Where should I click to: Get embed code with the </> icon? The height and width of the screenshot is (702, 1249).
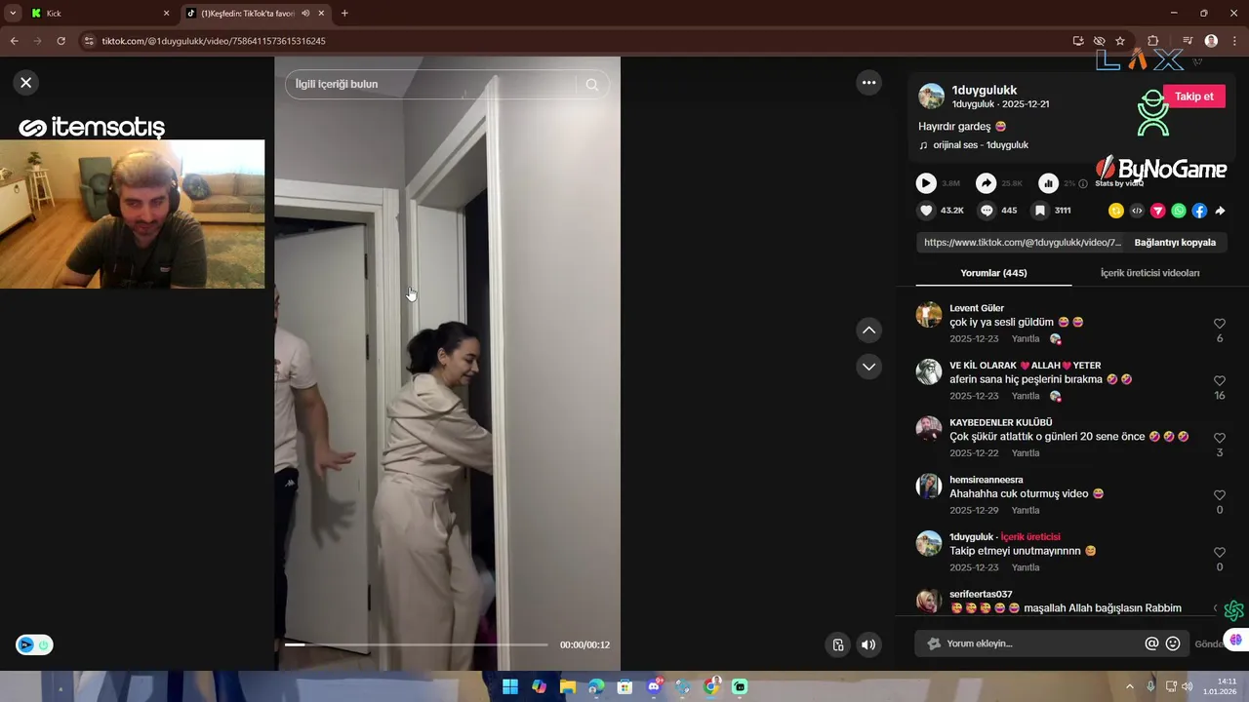pyautogui.click(x=1137, y=211)
